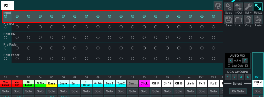Image resolution: width=264 pixels, height=97 pixels.
Task: Click the 'AUTO MIX' heading
Action: pos(238,56)
